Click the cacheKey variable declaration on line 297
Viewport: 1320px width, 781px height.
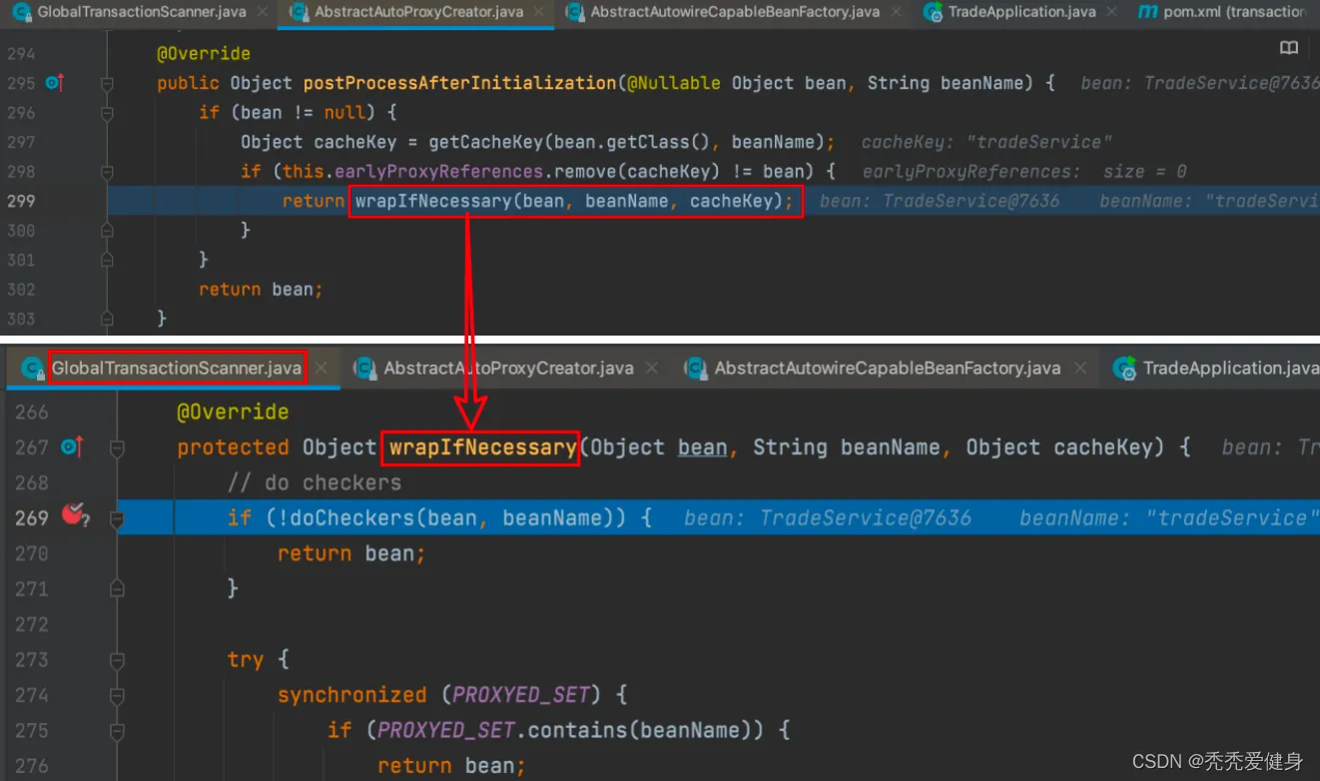tap(354, 142)
